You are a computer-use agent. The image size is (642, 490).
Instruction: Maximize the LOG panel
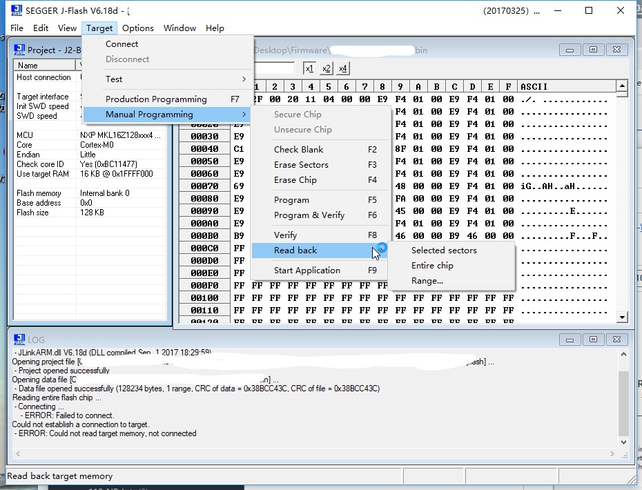(592, 339)
